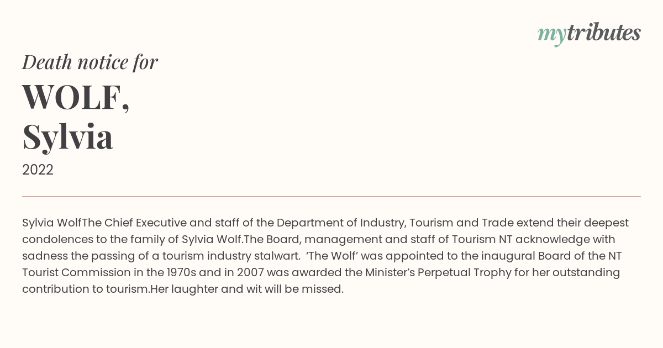Select the 'Death notice for' heading
This screenshot has height=348, width=663.
point(90,62)
